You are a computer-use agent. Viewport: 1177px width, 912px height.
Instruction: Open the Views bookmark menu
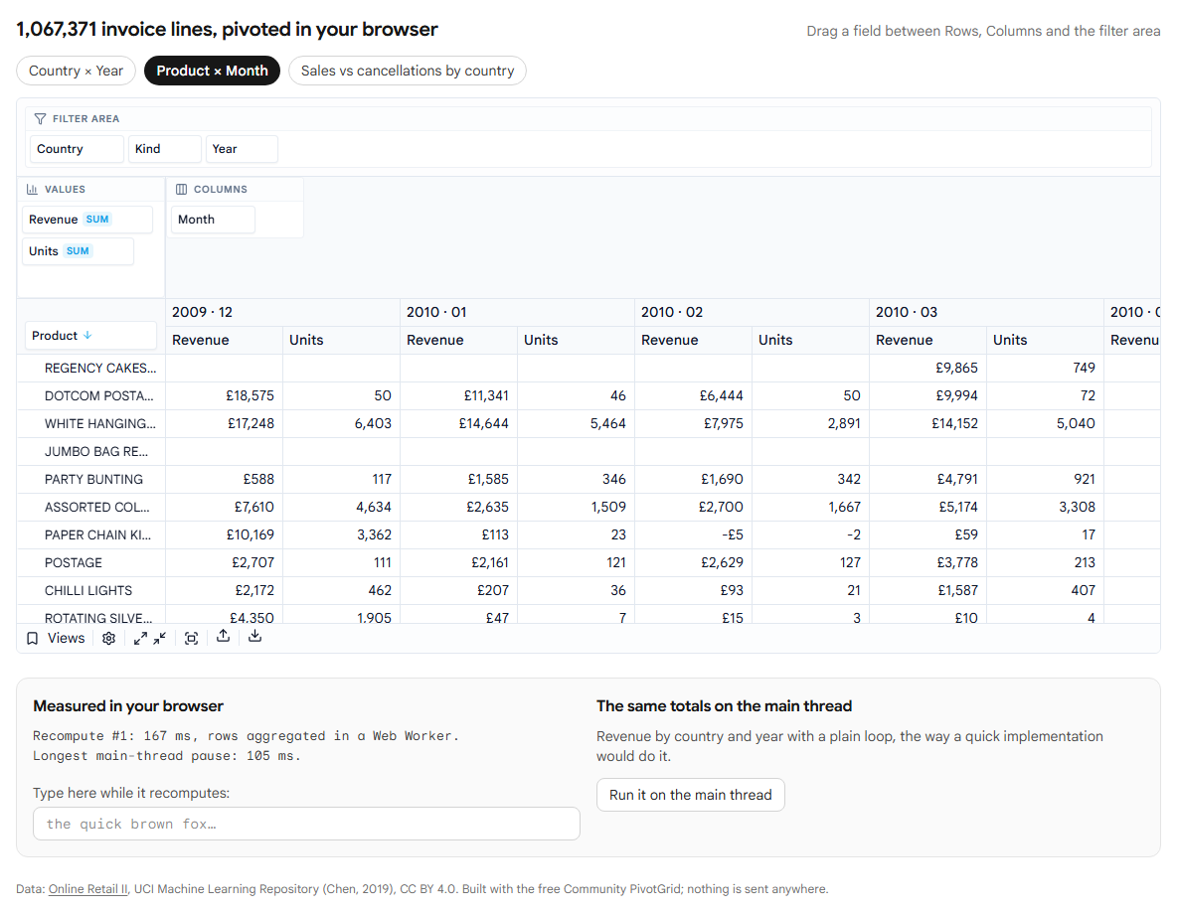(x=56, y=638)
